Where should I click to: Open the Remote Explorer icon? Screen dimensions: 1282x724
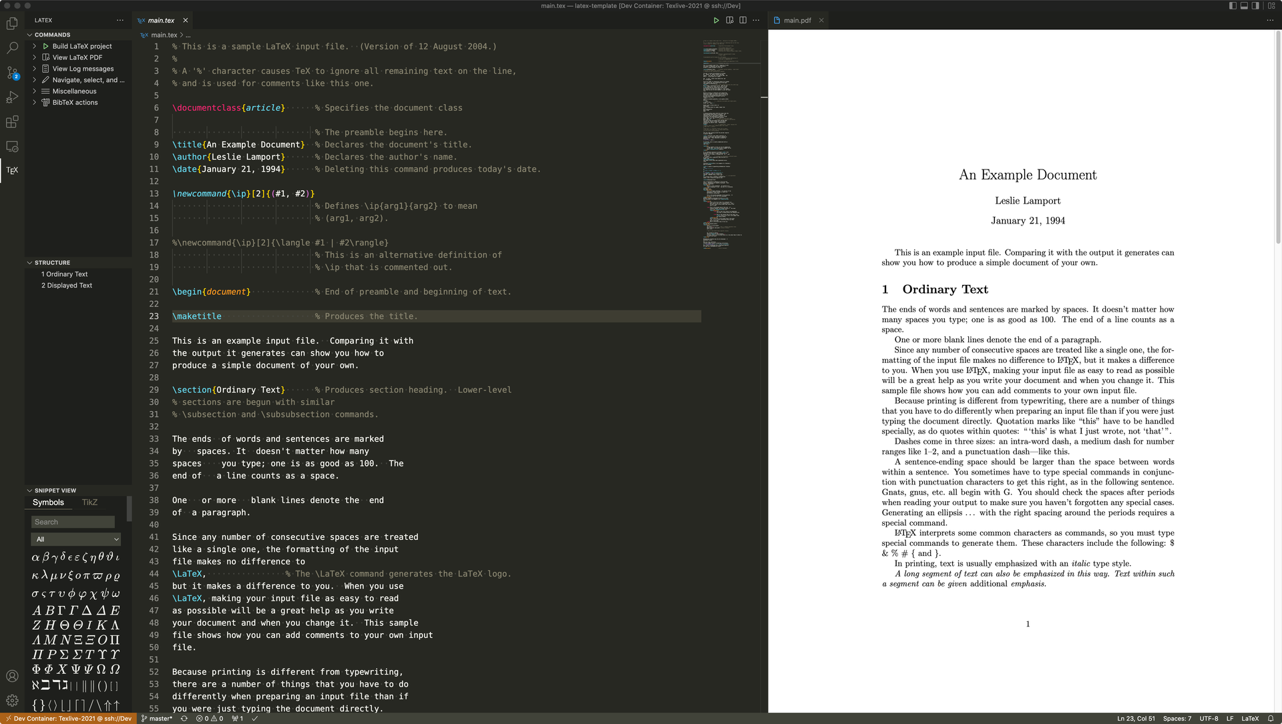[12, 146]
